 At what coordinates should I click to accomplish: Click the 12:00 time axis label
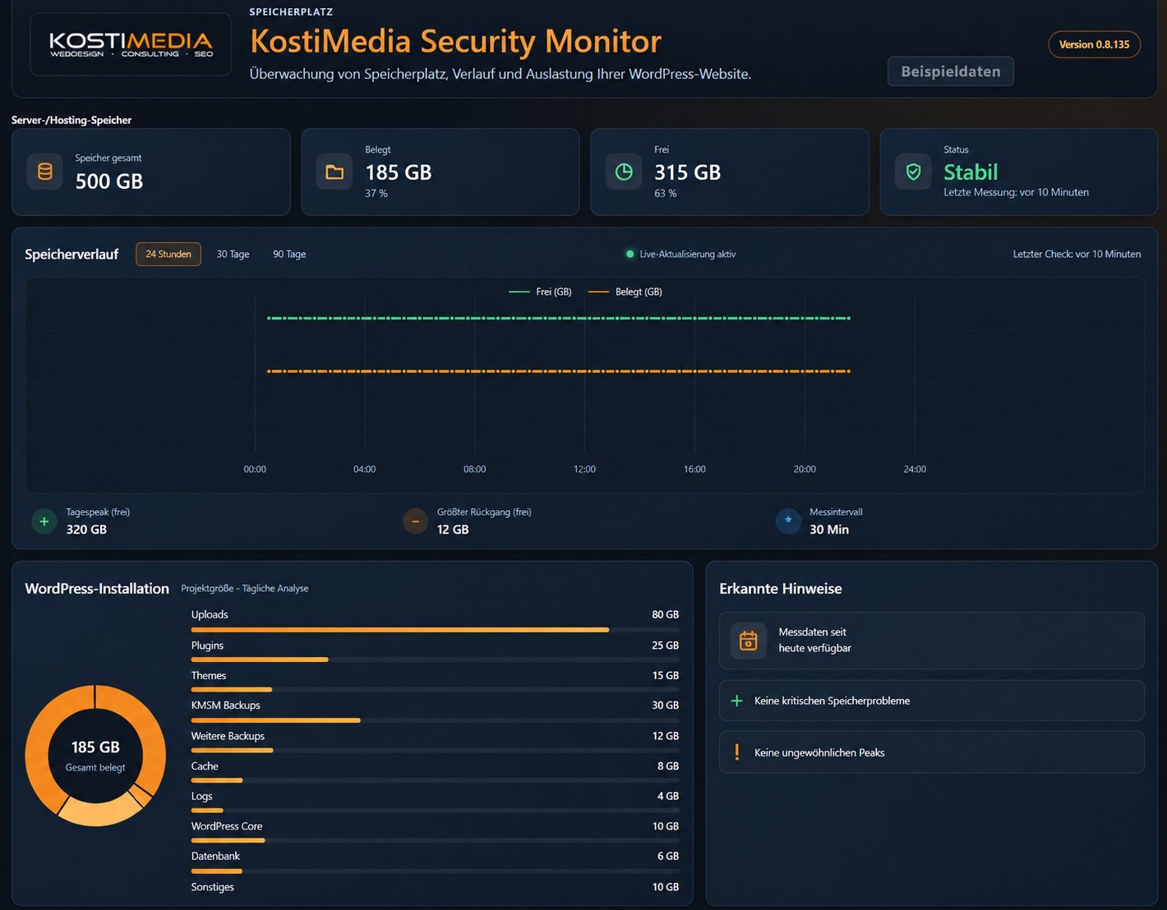click(x=584, y=469)
